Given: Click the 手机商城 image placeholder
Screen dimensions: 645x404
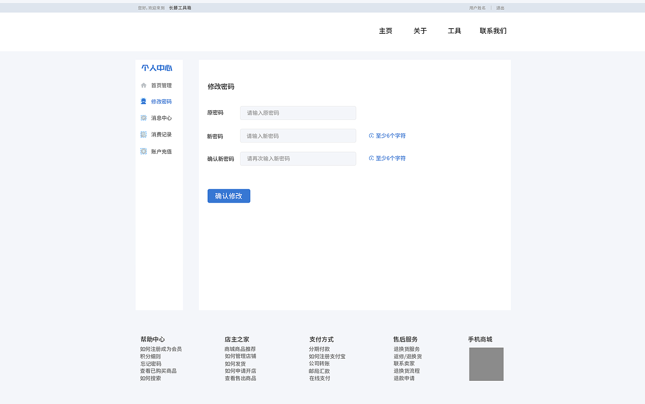Looking at the screenshot, I should [x=486, y=364].
